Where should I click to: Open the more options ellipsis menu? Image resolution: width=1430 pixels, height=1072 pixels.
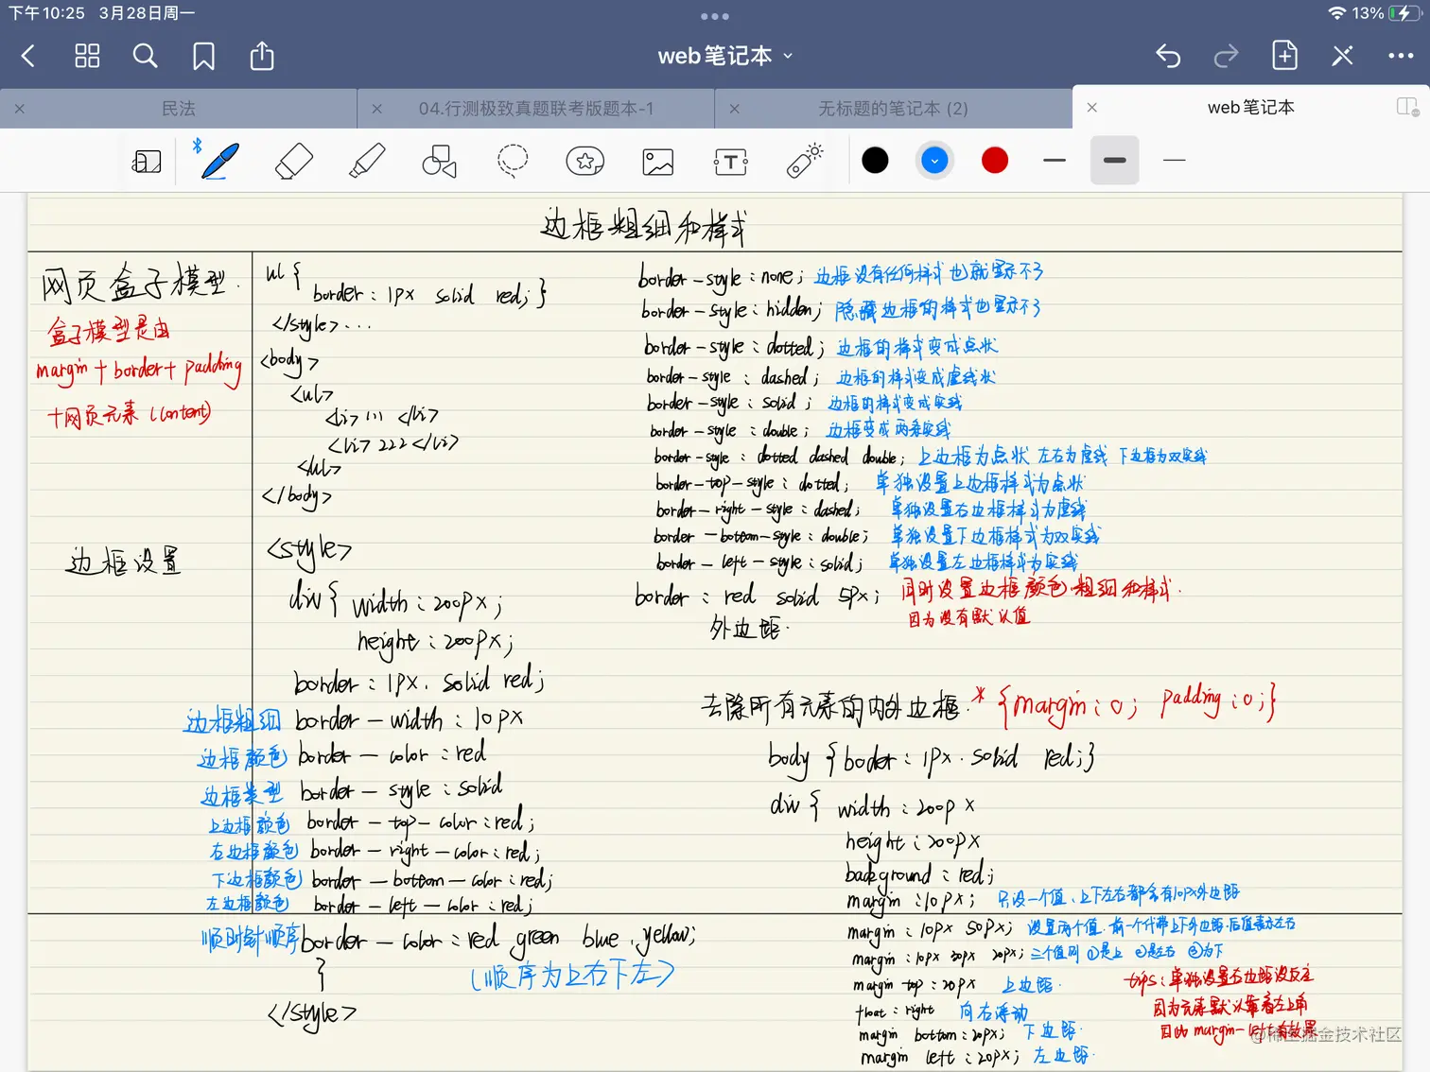(x=1401, y=57)
